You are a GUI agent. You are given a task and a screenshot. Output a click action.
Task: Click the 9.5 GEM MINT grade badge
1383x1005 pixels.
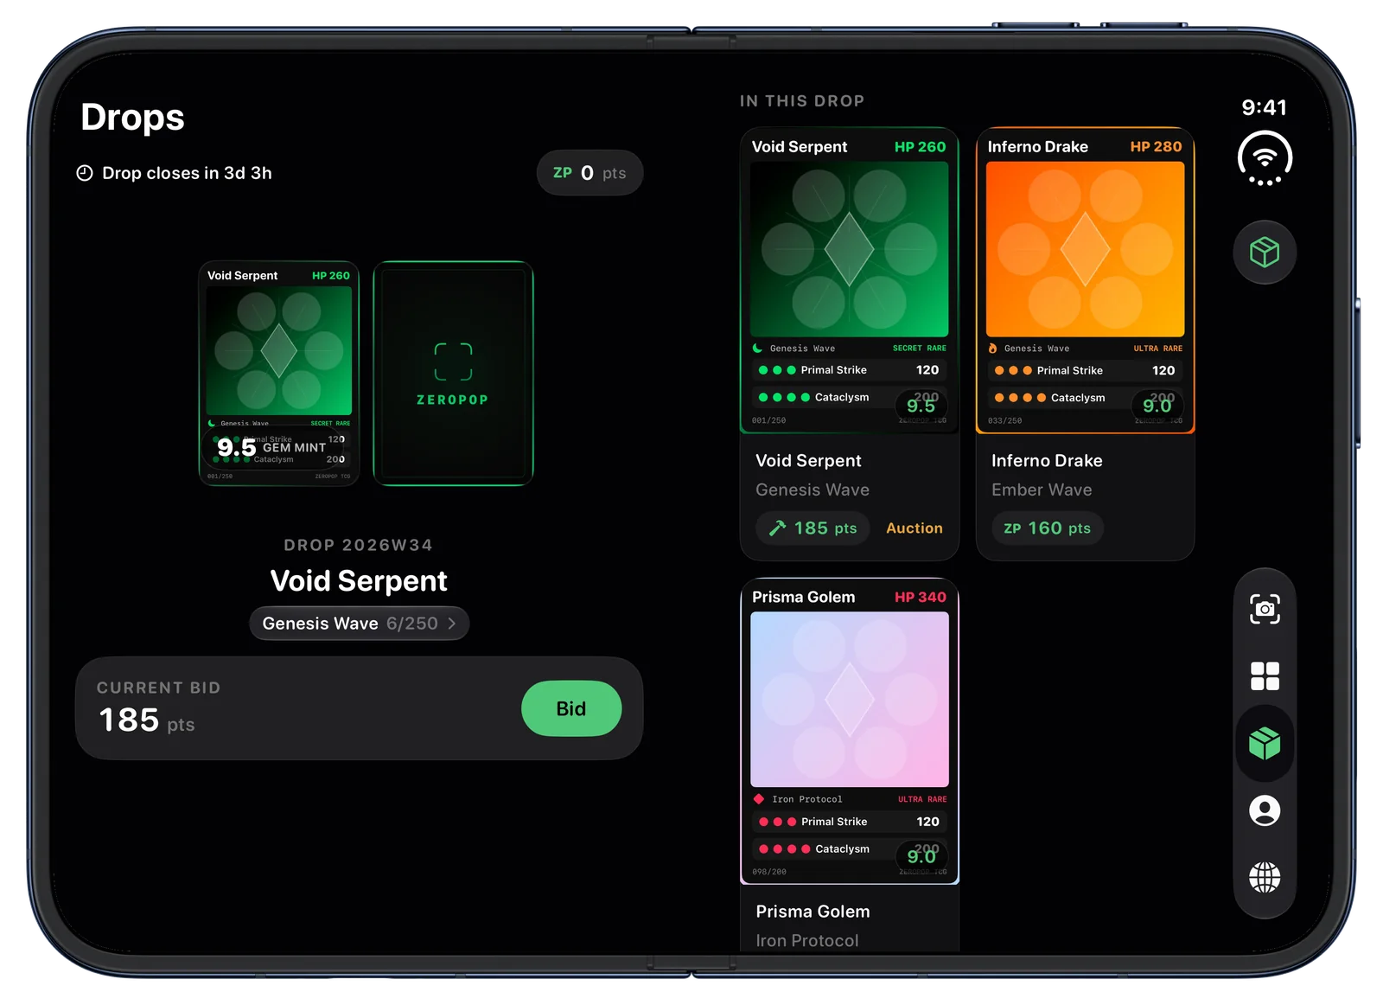coord(272,447)
